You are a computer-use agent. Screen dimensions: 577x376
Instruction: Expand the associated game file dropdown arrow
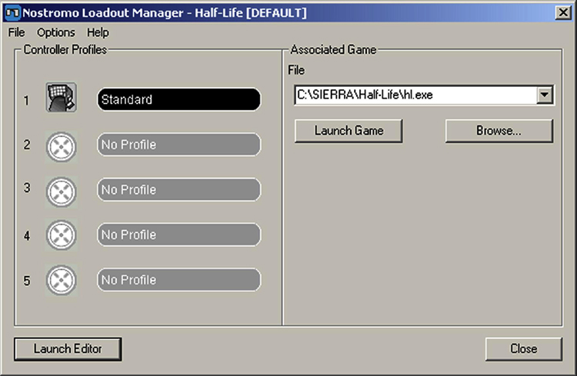(x=545, y=95)
